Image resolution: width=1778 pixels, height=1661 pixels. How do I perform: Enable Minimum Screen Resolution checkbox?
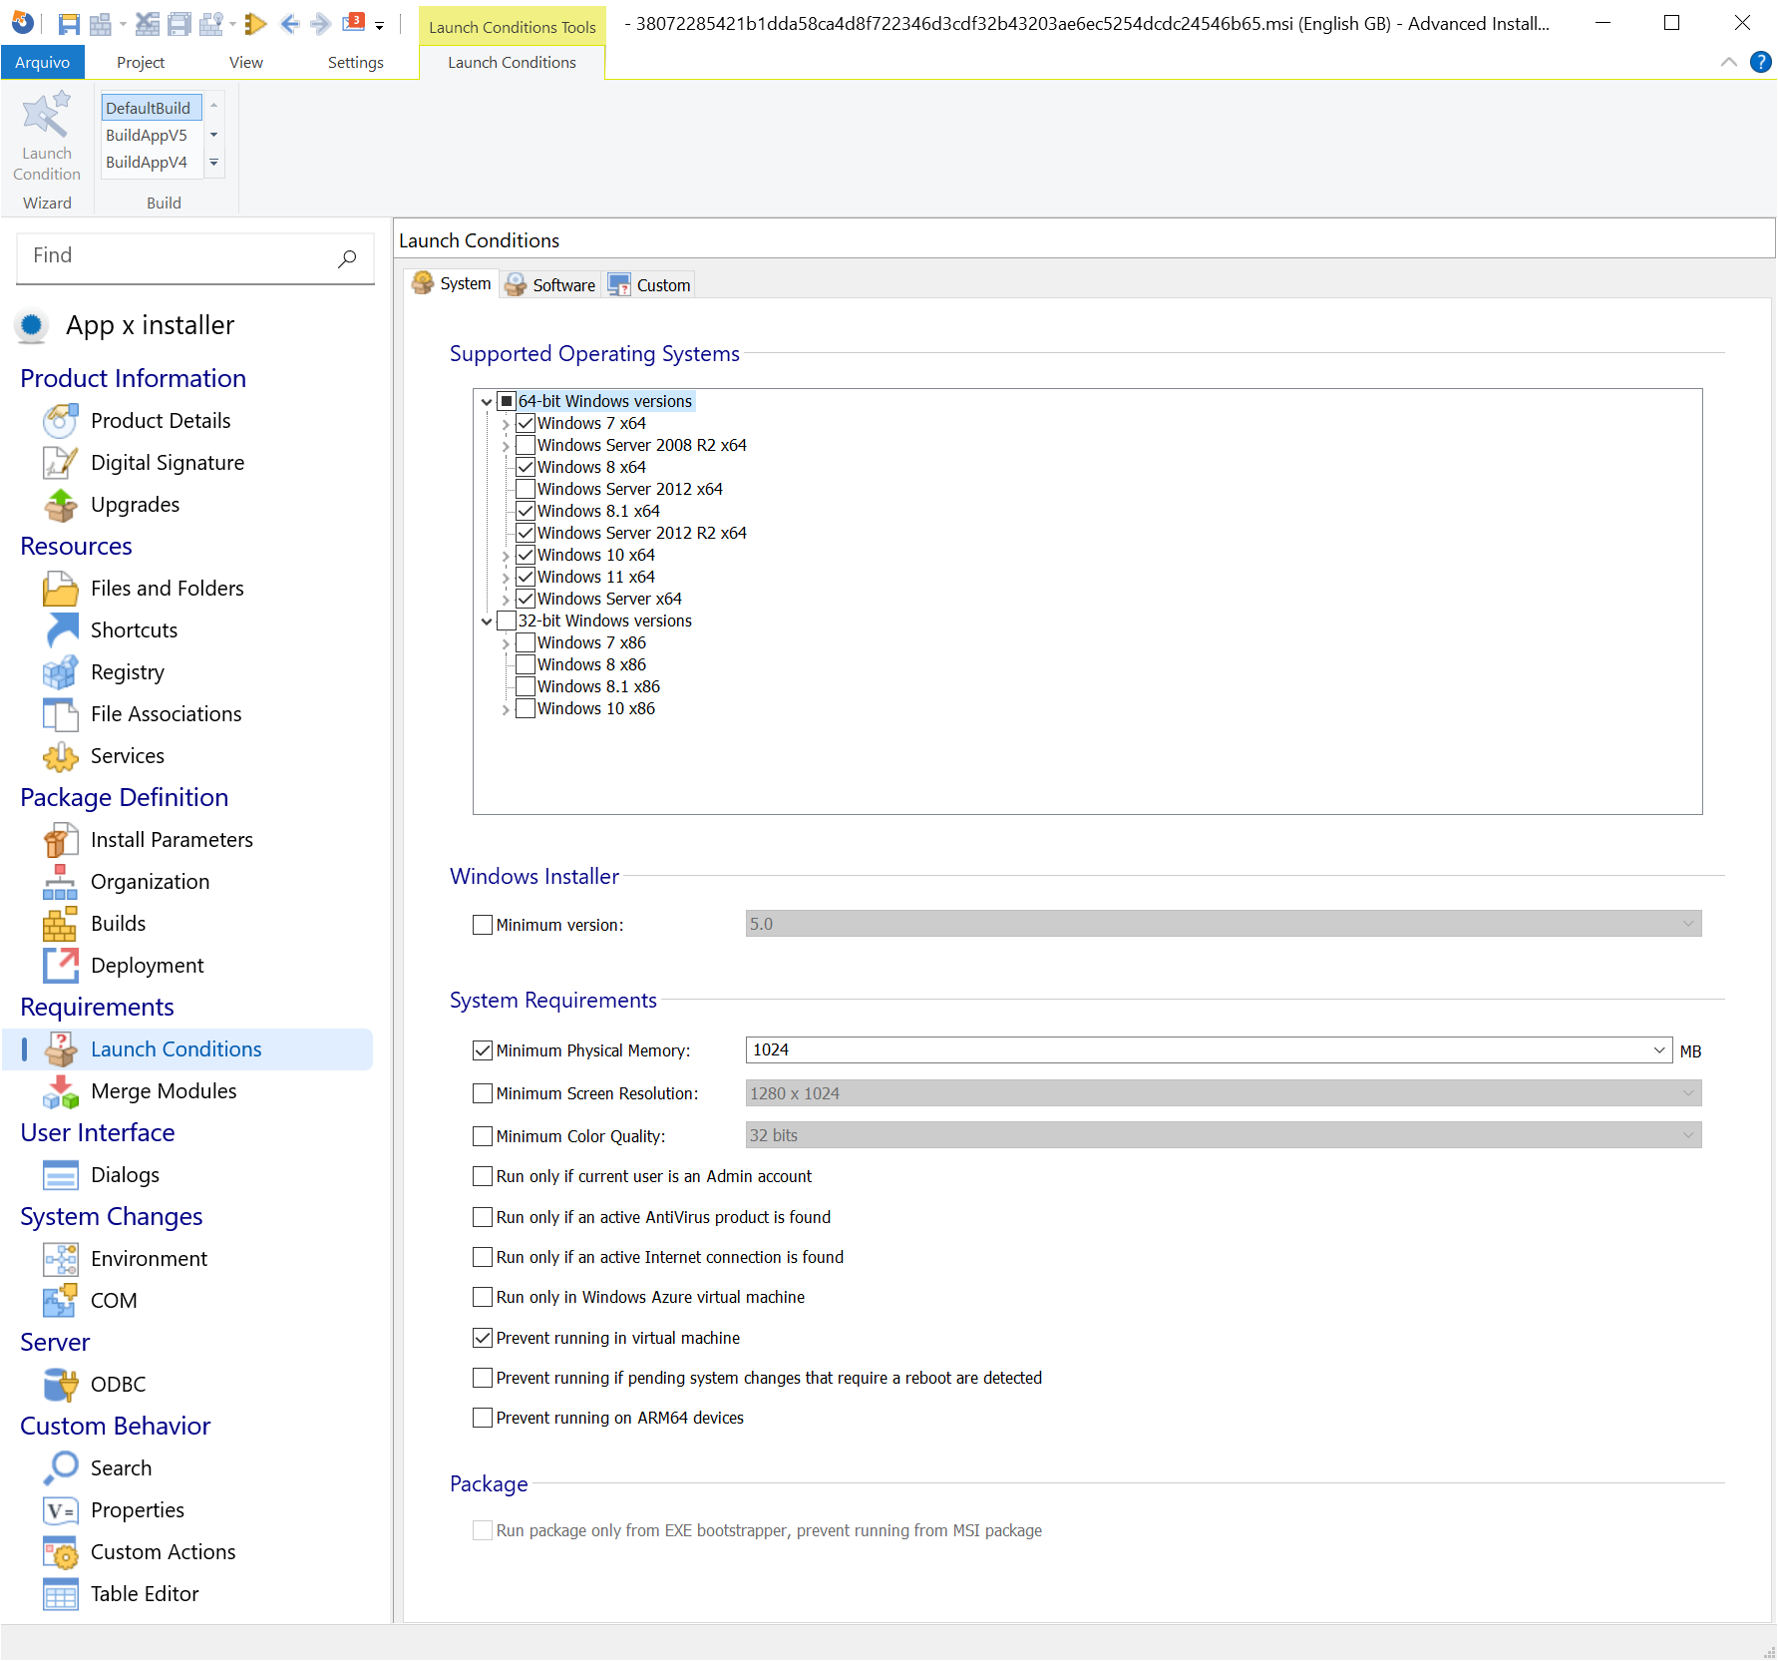tap(483, 1093)
